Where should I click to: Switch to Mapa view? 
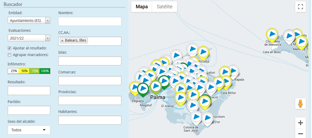tap(142, 7)
